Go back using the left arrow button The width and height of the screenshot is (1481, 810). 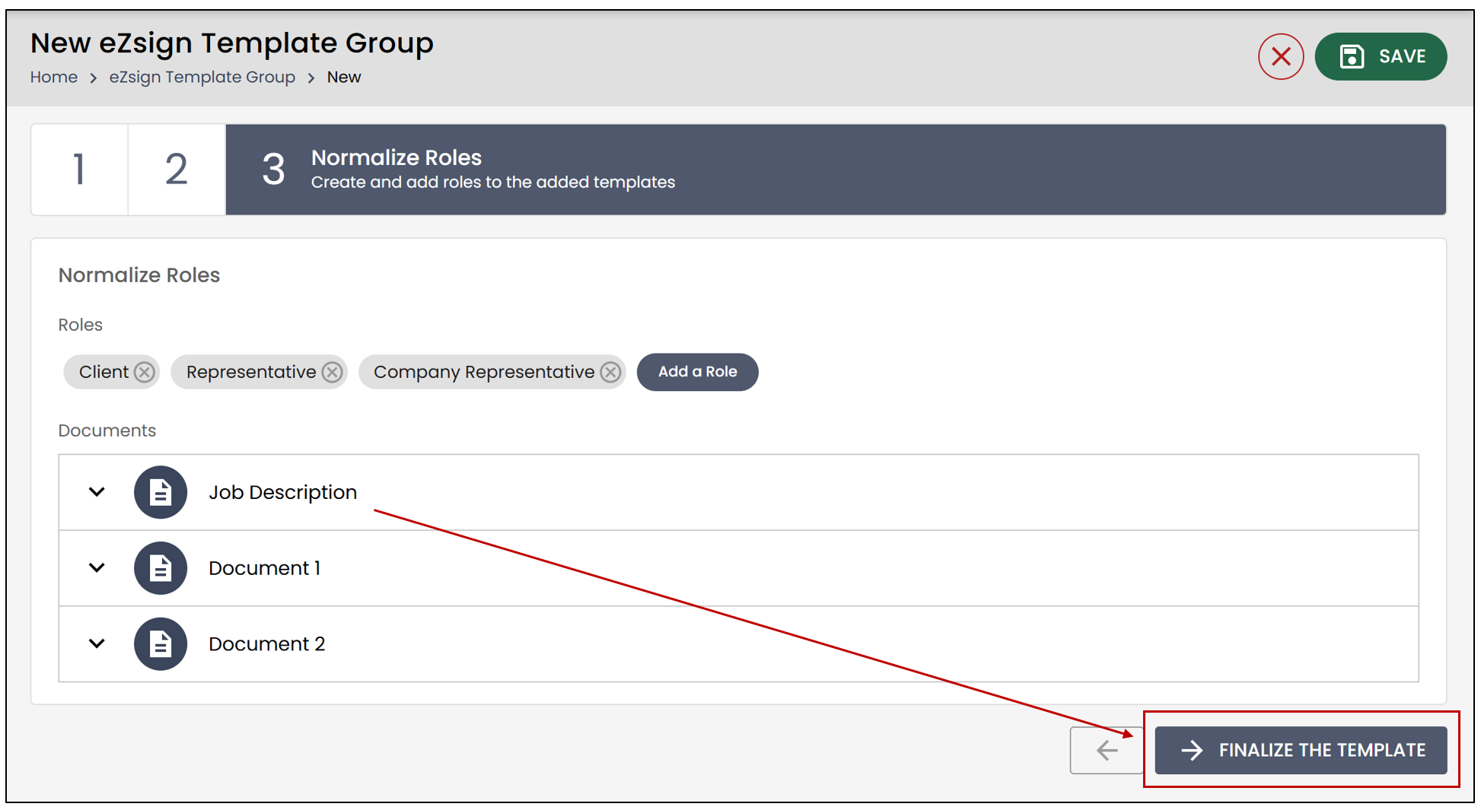pos(1107,750)
